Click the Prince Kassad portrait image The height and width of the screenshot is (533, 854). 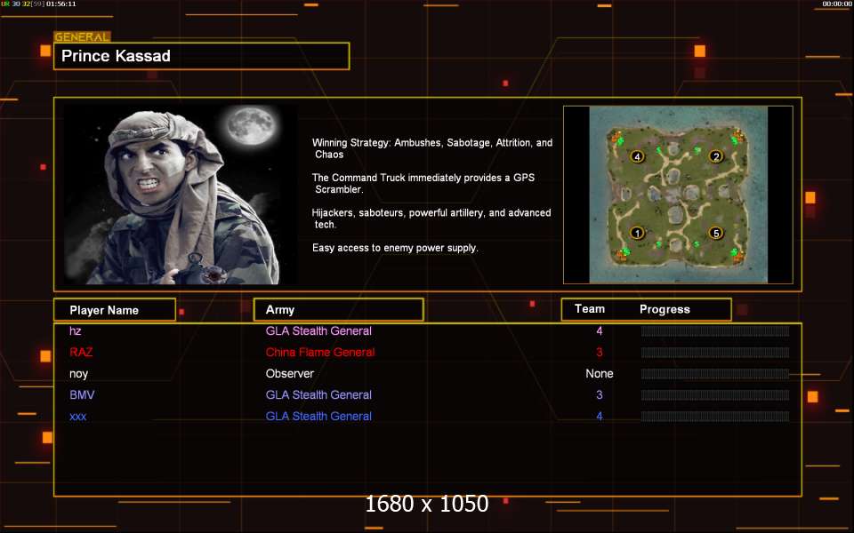(181, 195)
